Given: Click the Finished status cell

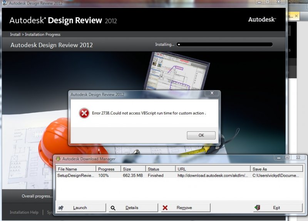Looking at the screenshot, I should coord(156,176).
